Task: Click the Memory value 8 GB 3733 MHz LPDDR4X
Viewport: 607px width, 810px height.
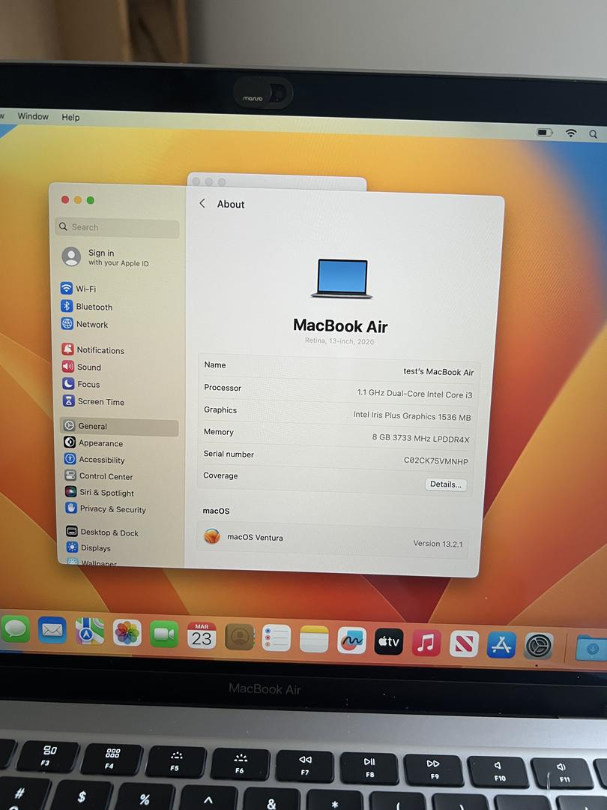Action: click(420, 439)
